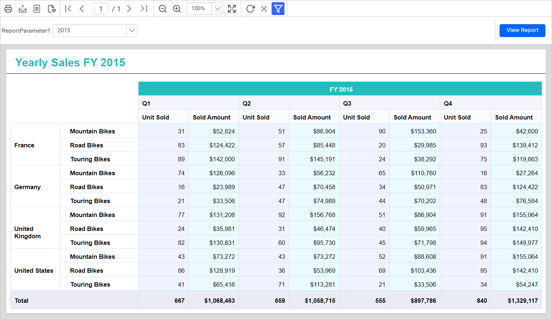Viewport: 552px width, 320px height.
Task: Fit report to page icon
Action: pyautogui.click(x=232, y=9)
